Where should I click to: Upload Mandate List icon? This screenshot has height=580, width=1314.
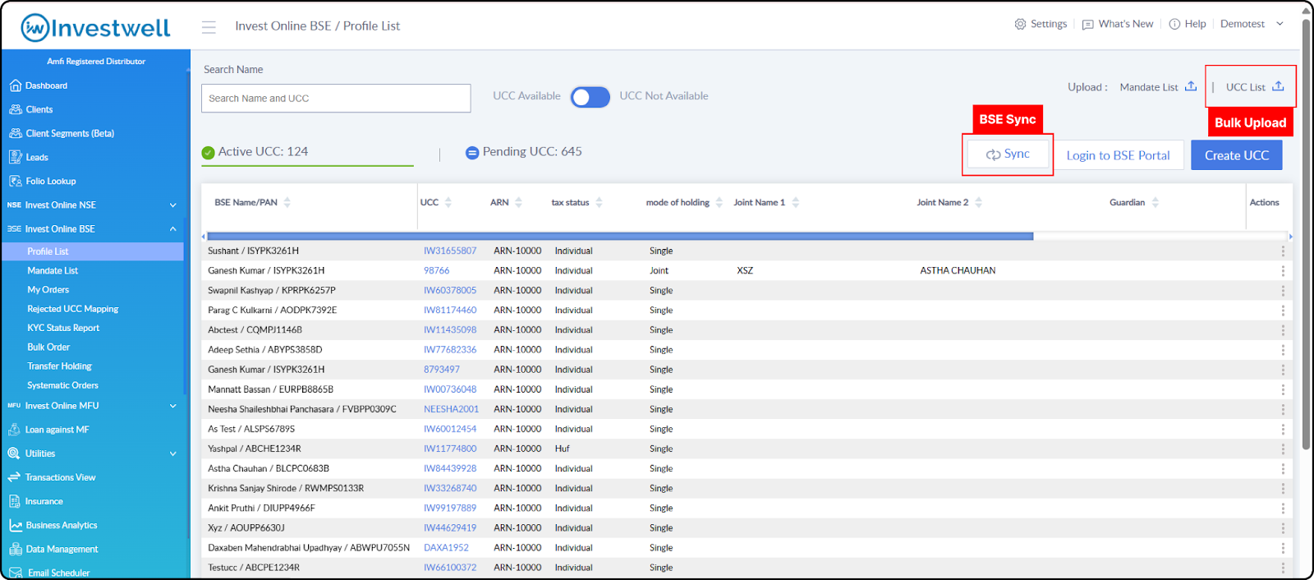coord(1191,86)
